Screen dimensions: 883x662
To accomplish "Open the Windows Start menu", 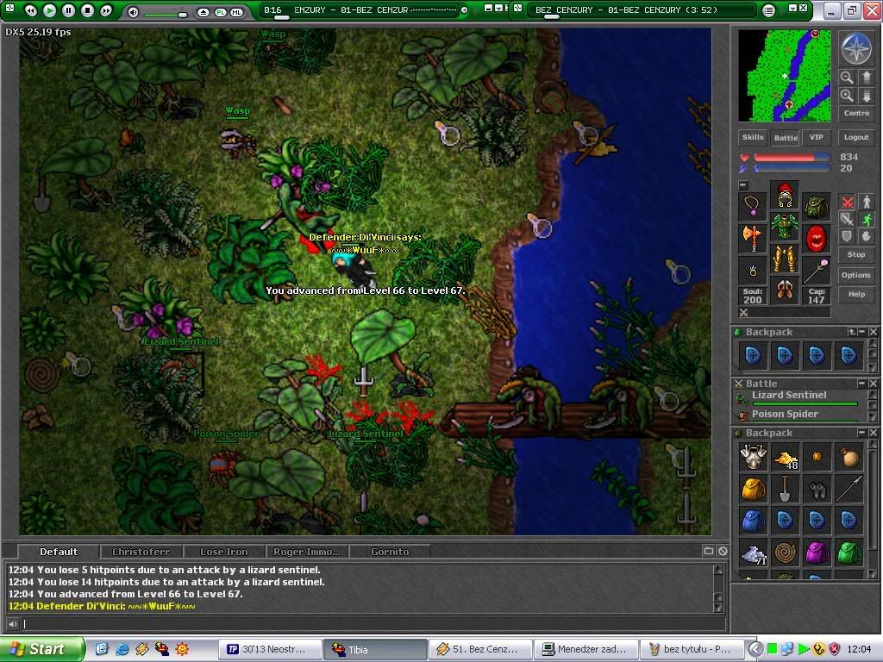I will 41,649.
